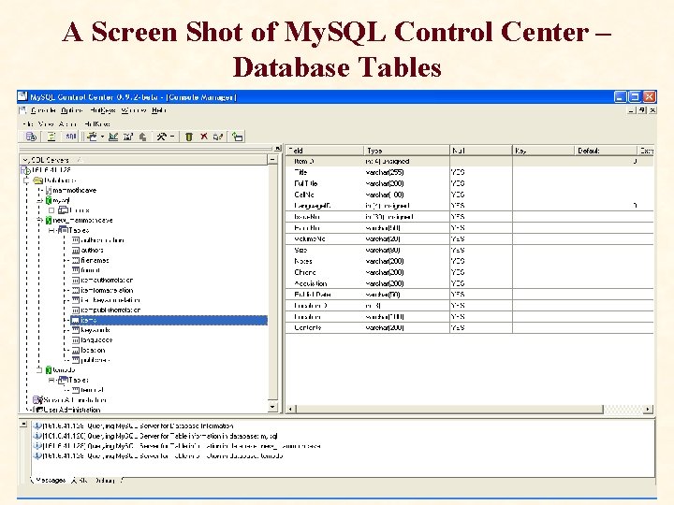Open the Console menu
Screen dimensions: 674x505
[43, 110]
